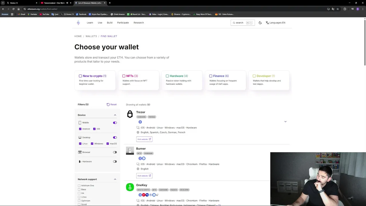Expand the Trezor wallet details chevron
The height and width of the screenshot is (206, 366).
coord(285,122)
